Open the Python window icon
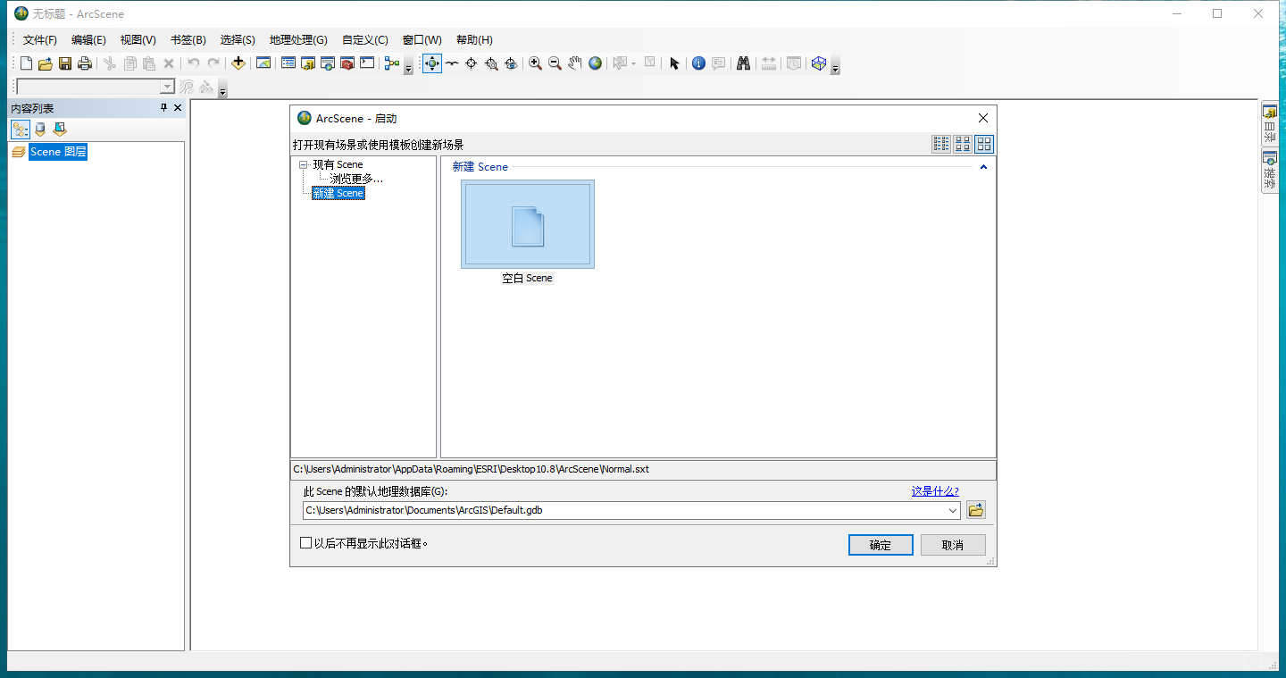 (367, 63)
